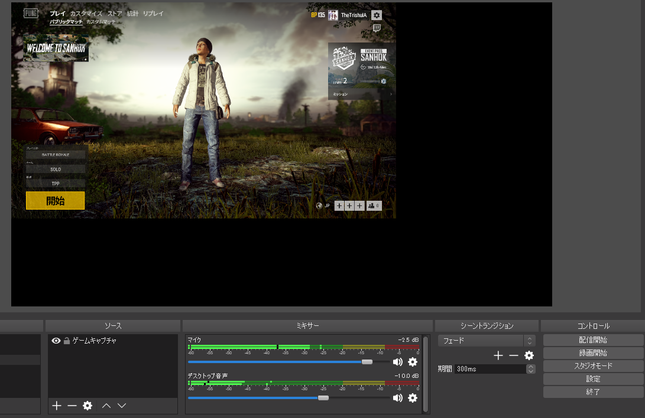
Task: Click the コントロール panel header
Action: pyautogui.click(x=593, y=326)
